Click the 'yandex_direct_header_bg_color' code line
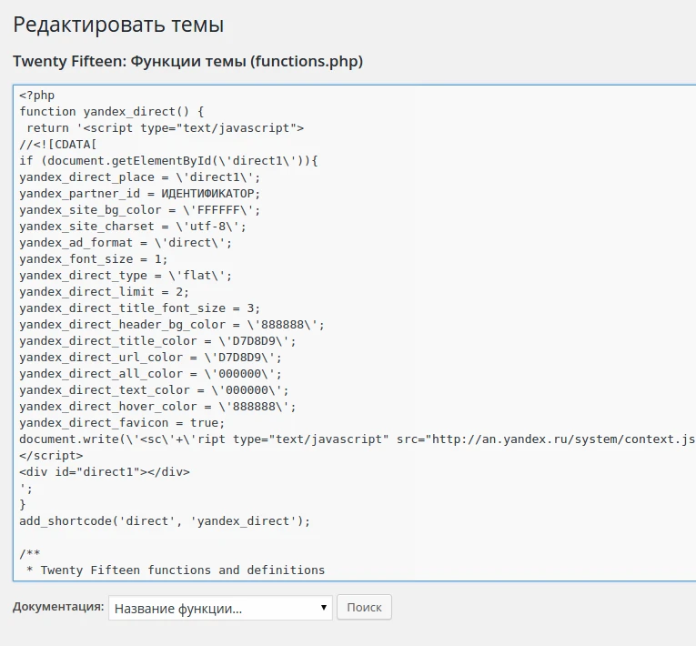Viewport: 696px width, 646px height. (171, 324)
